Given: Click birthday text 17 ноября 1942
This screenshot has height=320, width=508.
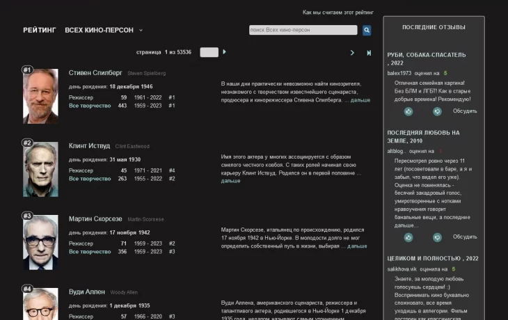Looking at the screenshot, I should [x=129, y=232].
